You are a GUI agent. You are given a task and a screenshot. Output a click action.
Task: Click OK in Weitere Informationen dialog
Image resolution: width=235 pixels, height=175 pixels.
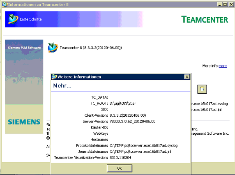tap(120, 168)
